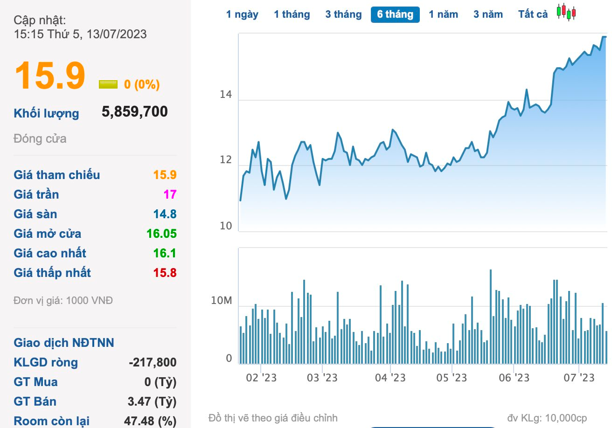Click the volume axis label 10M
The height and width of the screenshot is (428, 612).
point(221,301)
